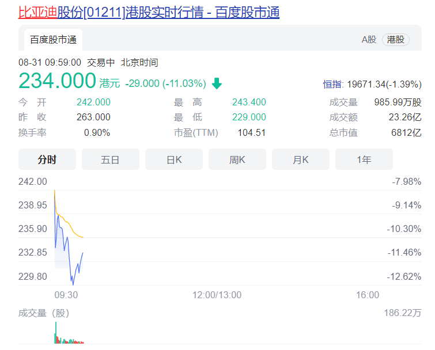Select the 港股 market toggle
The height and width of the screenshot is (350, 435).
pos(395,40)
